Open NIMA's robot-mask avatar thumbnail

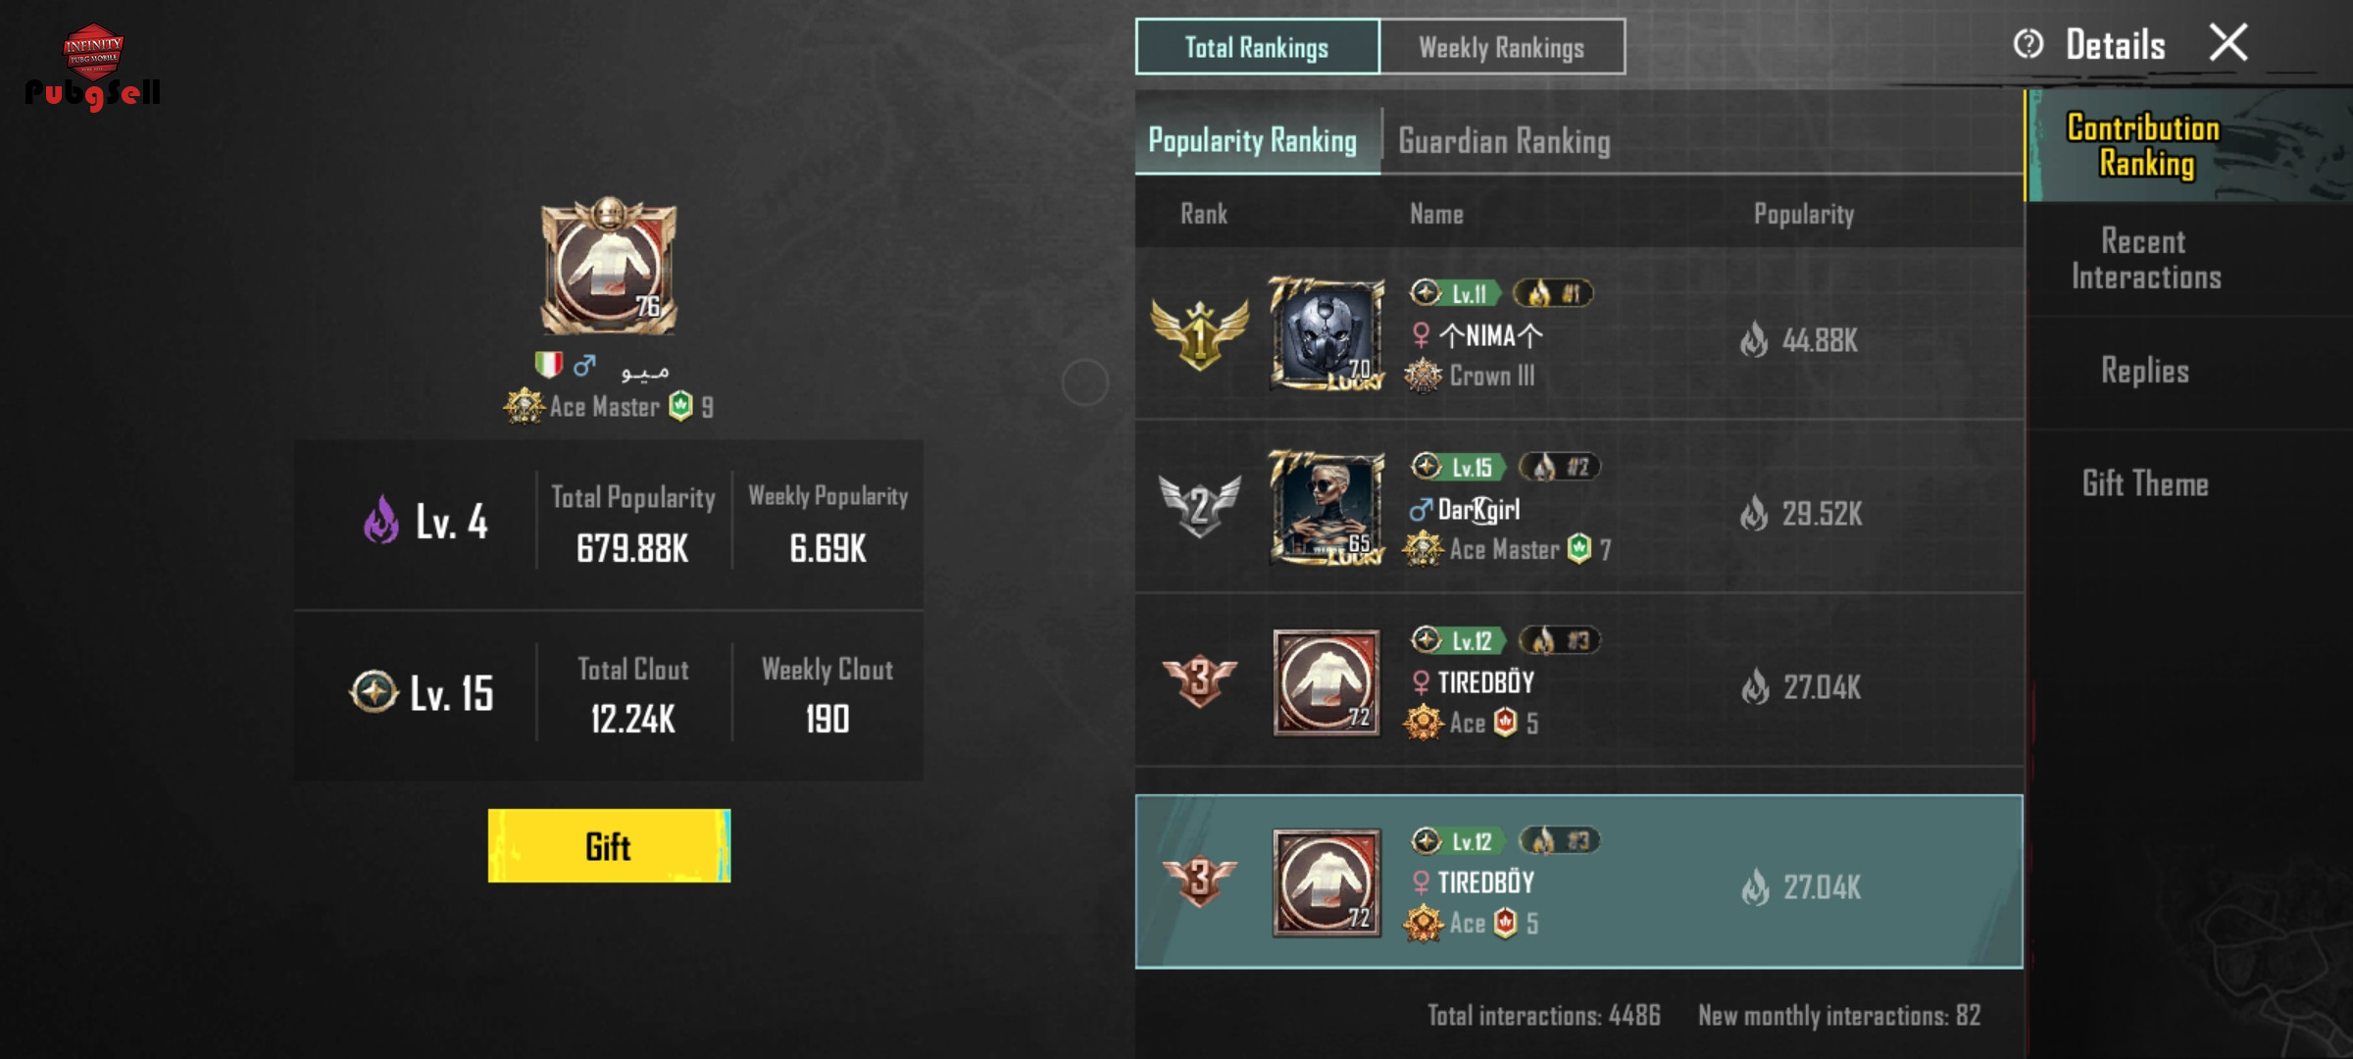click(x=1327, y=334)
